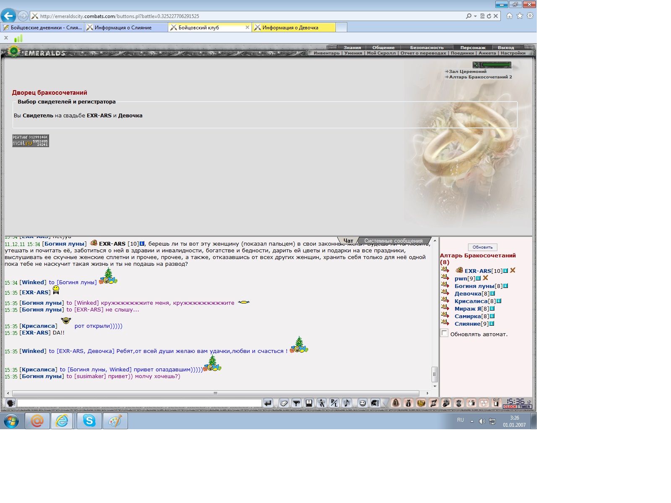
Task: Click the Skype icon in Windows taskbar
Action: tap(89, 420)
